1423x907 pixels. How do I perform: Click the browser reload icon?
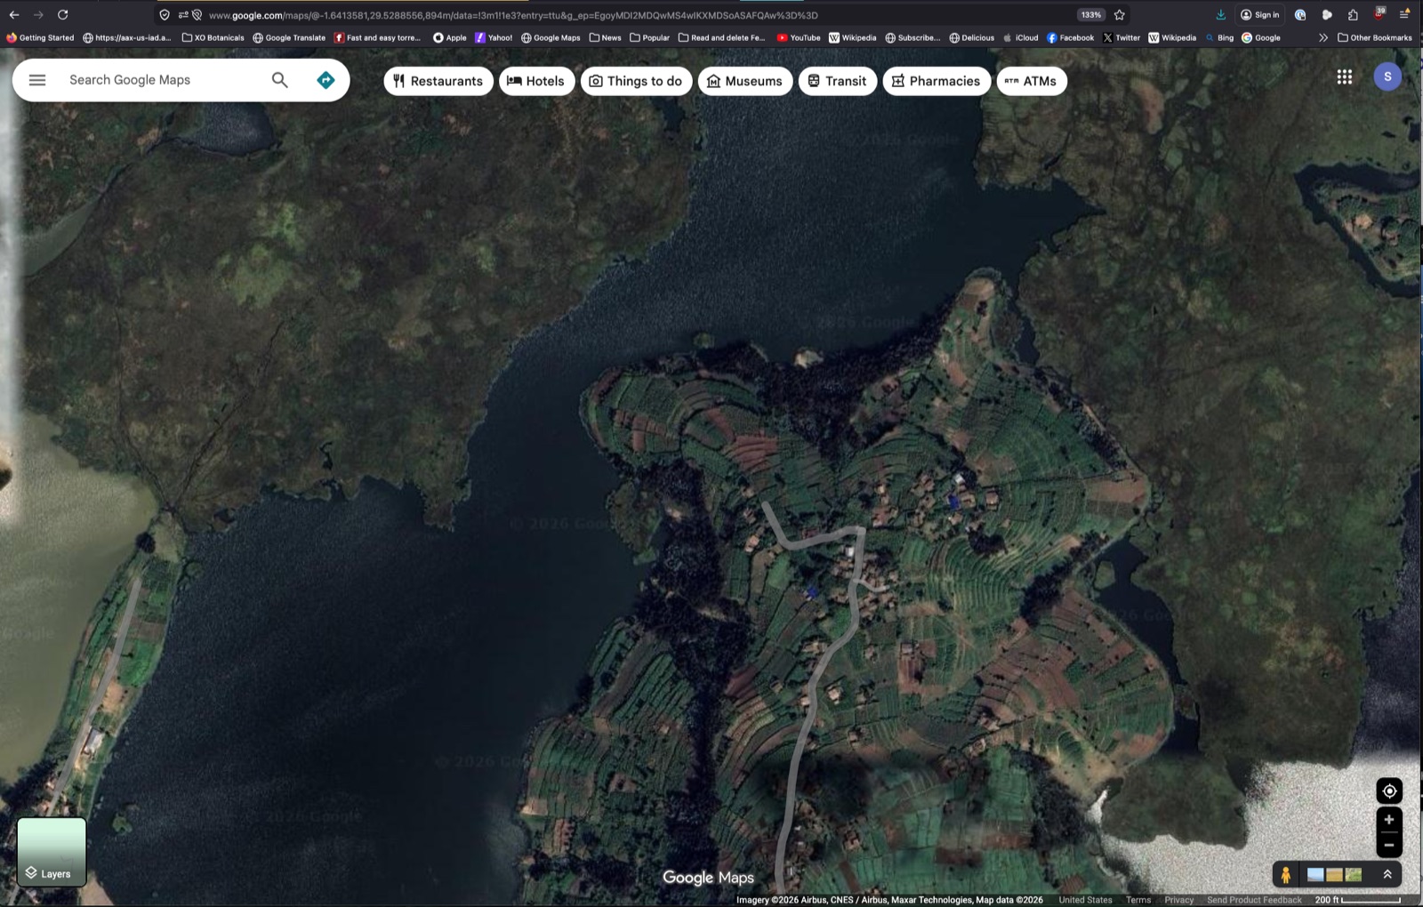coord(61,14)
